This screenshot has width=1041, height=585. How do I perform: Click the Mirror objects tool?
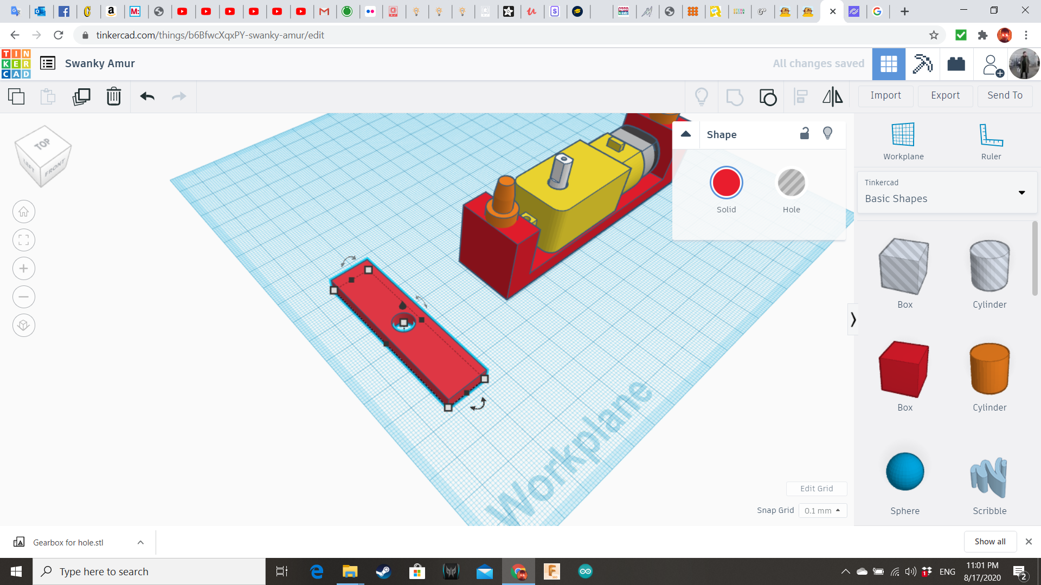point(832,96)
